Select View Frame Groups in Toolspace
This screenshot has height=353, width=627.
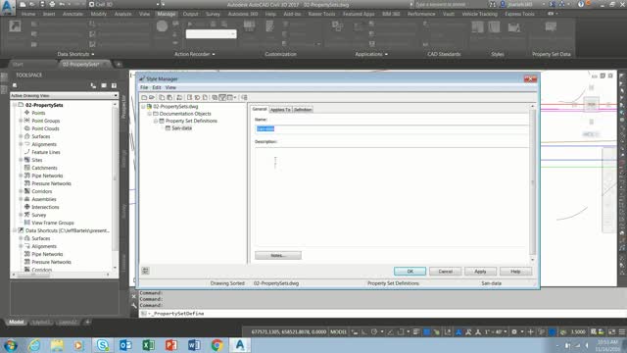(x=53, y=223)
